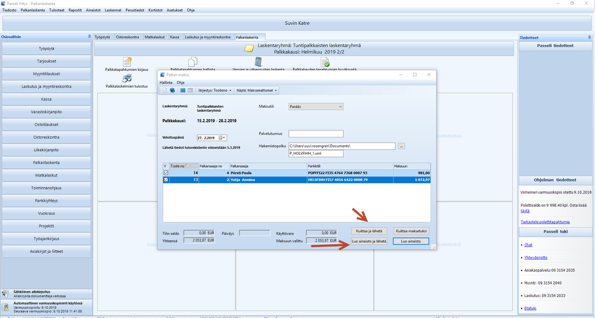
Task: Uncheck the Vatja Anniina row checkbox
Action: (166, 180)
